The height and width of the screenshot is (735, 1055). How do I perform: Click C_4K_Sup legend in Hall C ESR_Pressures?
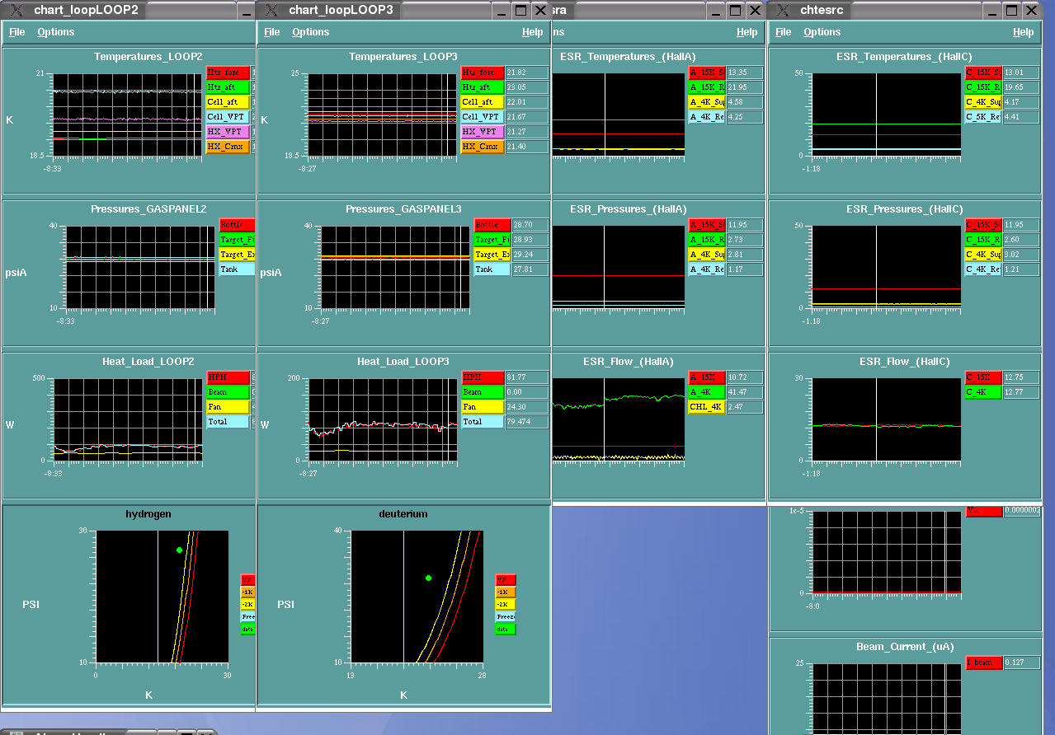984,255
